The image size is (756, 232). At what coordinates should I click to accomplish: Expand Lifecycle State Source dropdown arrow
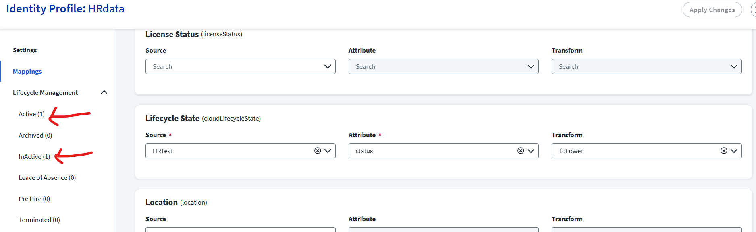[x=328, y=151]
